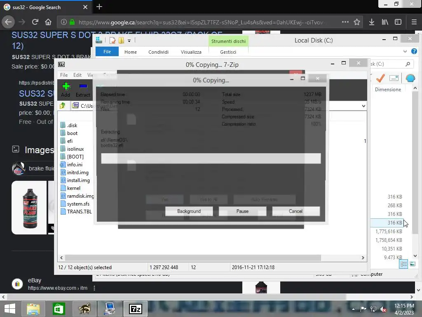Reload the browser page

pyautogui.click(x=35, y=22)
